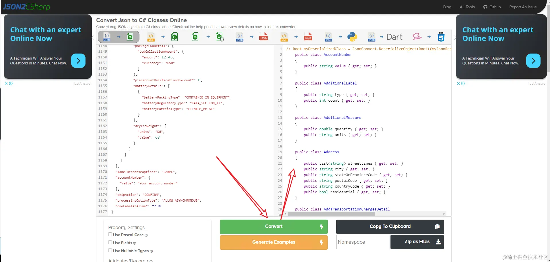Enable Use Pascal Case
The height and width of the screenshot is (262, 550).
point(110,235)
